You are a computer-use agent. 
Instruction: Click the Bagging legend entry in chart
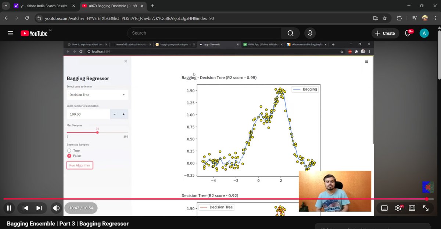305,89
